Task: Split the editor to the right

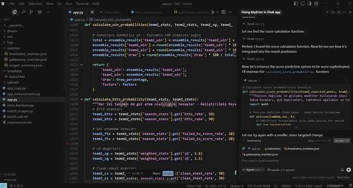Action: pyautogui.click(x=224, y=12)
